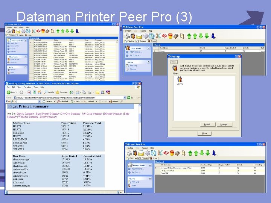Click Print icon in Internet Explorer toolbar
The width and height of the screenshot is (271, 203).
(x=84, y=92)
